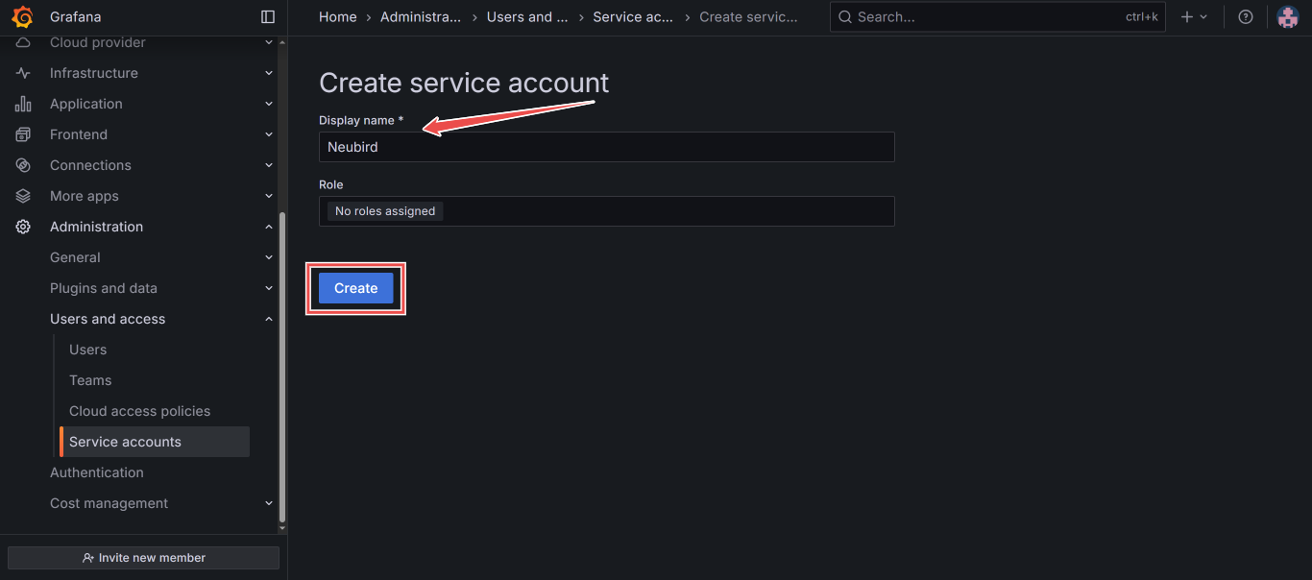Open the create (+) dropdown

click(x=1194, y=16)
